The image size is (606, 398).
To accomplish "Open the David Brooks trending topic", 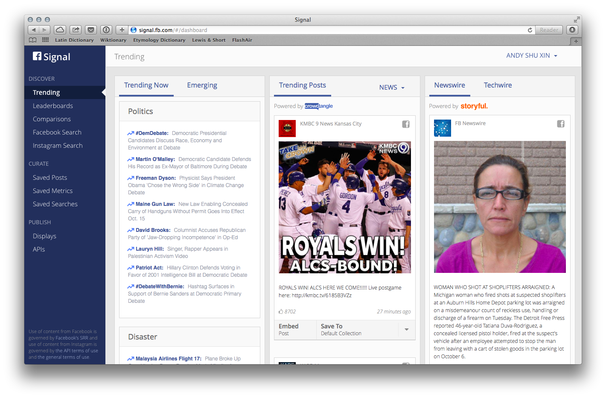I will click(153, 230).
